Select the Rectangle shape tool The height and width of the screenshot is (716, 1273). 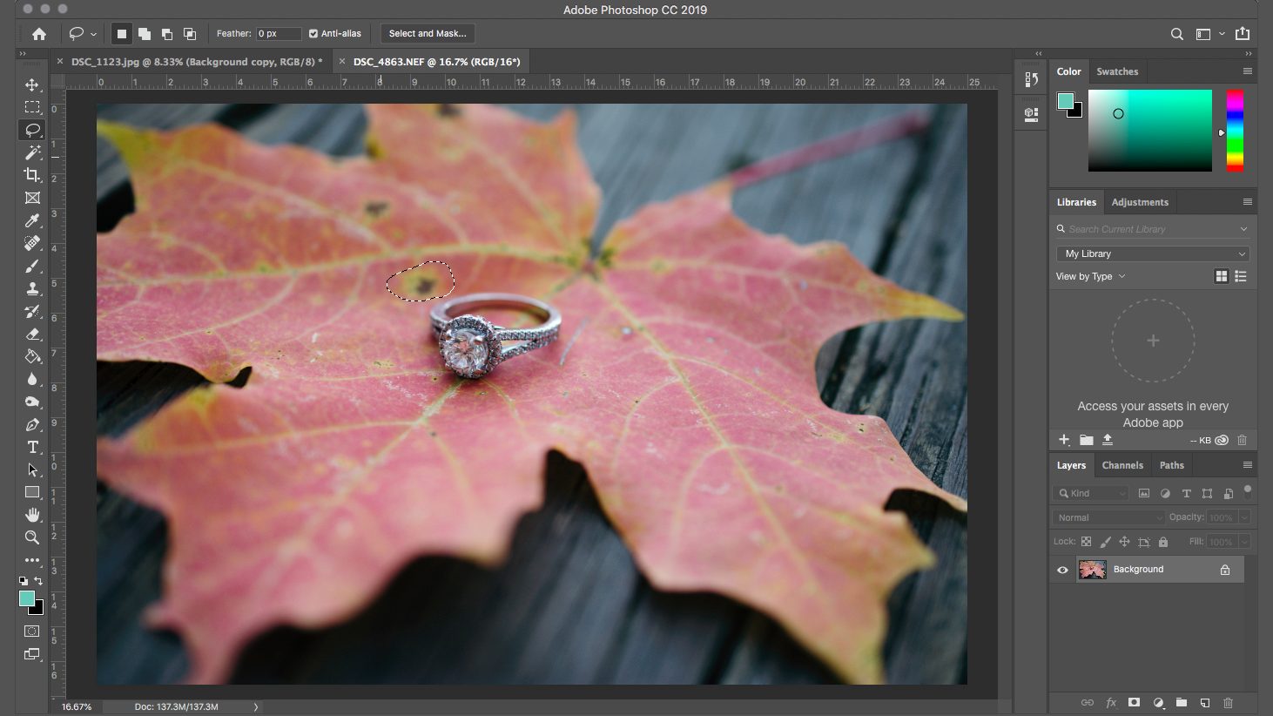(32, 492)
